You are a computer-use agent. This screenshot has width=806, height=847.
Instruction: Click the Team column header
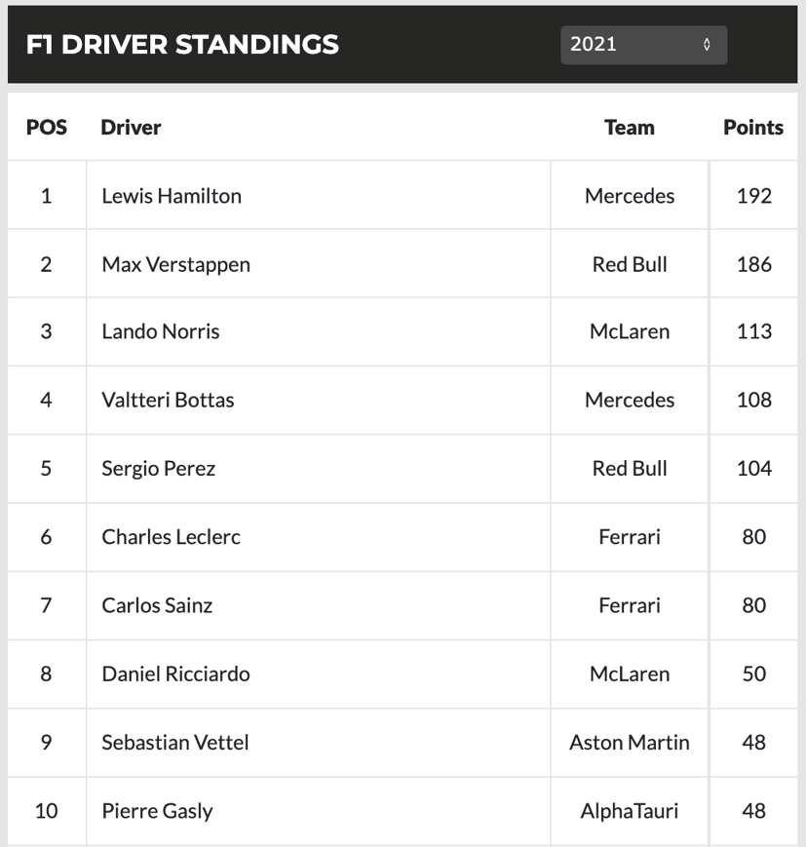629,127
